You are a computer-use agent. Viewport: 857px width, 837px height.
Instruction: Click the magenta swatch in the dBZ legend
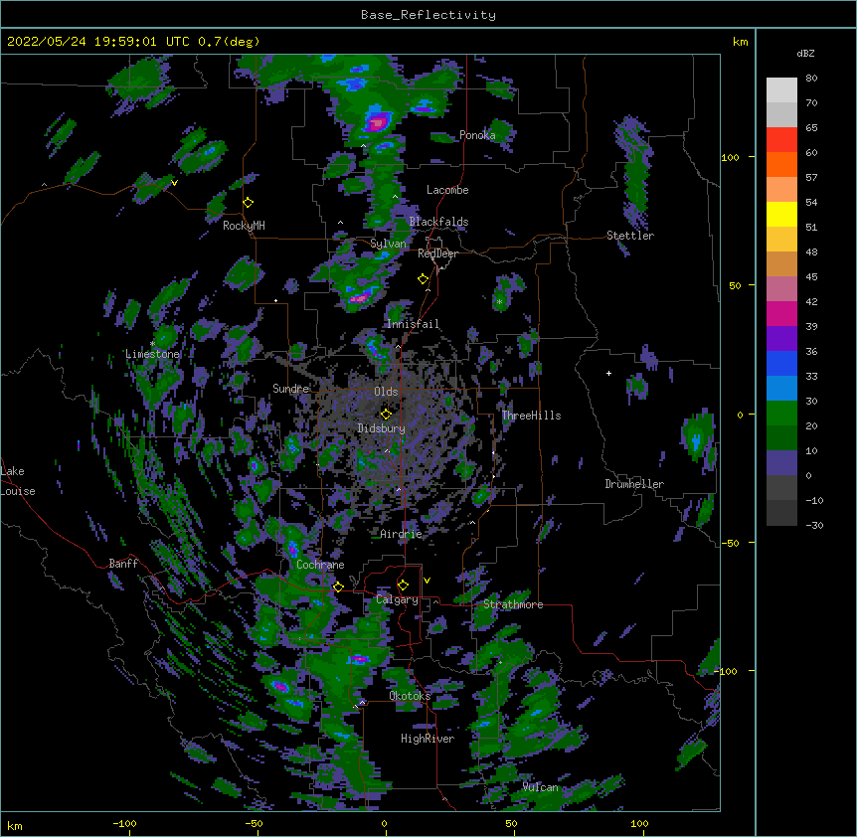pos(781,313)
